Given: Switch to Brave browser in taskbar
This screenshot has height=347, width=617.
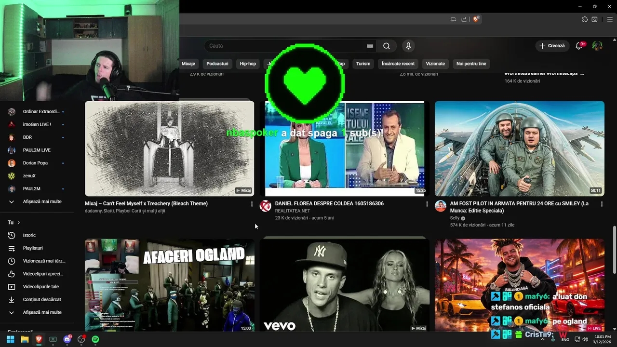Looking at the screenshot, I should pos(39,339).
